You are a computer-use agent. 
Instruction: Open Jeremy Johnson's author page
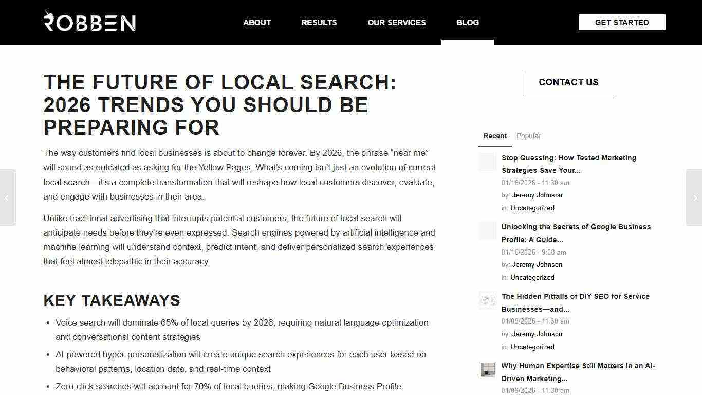(x=537, y=195)
